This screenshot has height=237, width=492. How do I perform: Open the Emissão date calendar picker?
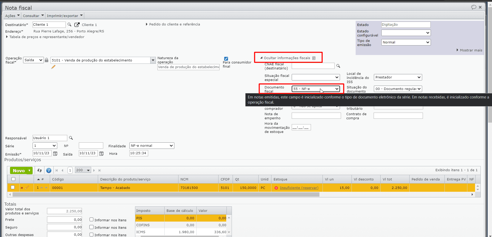(x=55, y=154)
